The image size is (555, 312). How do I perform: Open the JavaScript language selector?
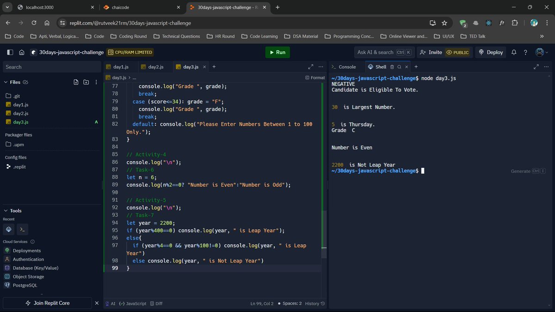click(x=133, y=304)
